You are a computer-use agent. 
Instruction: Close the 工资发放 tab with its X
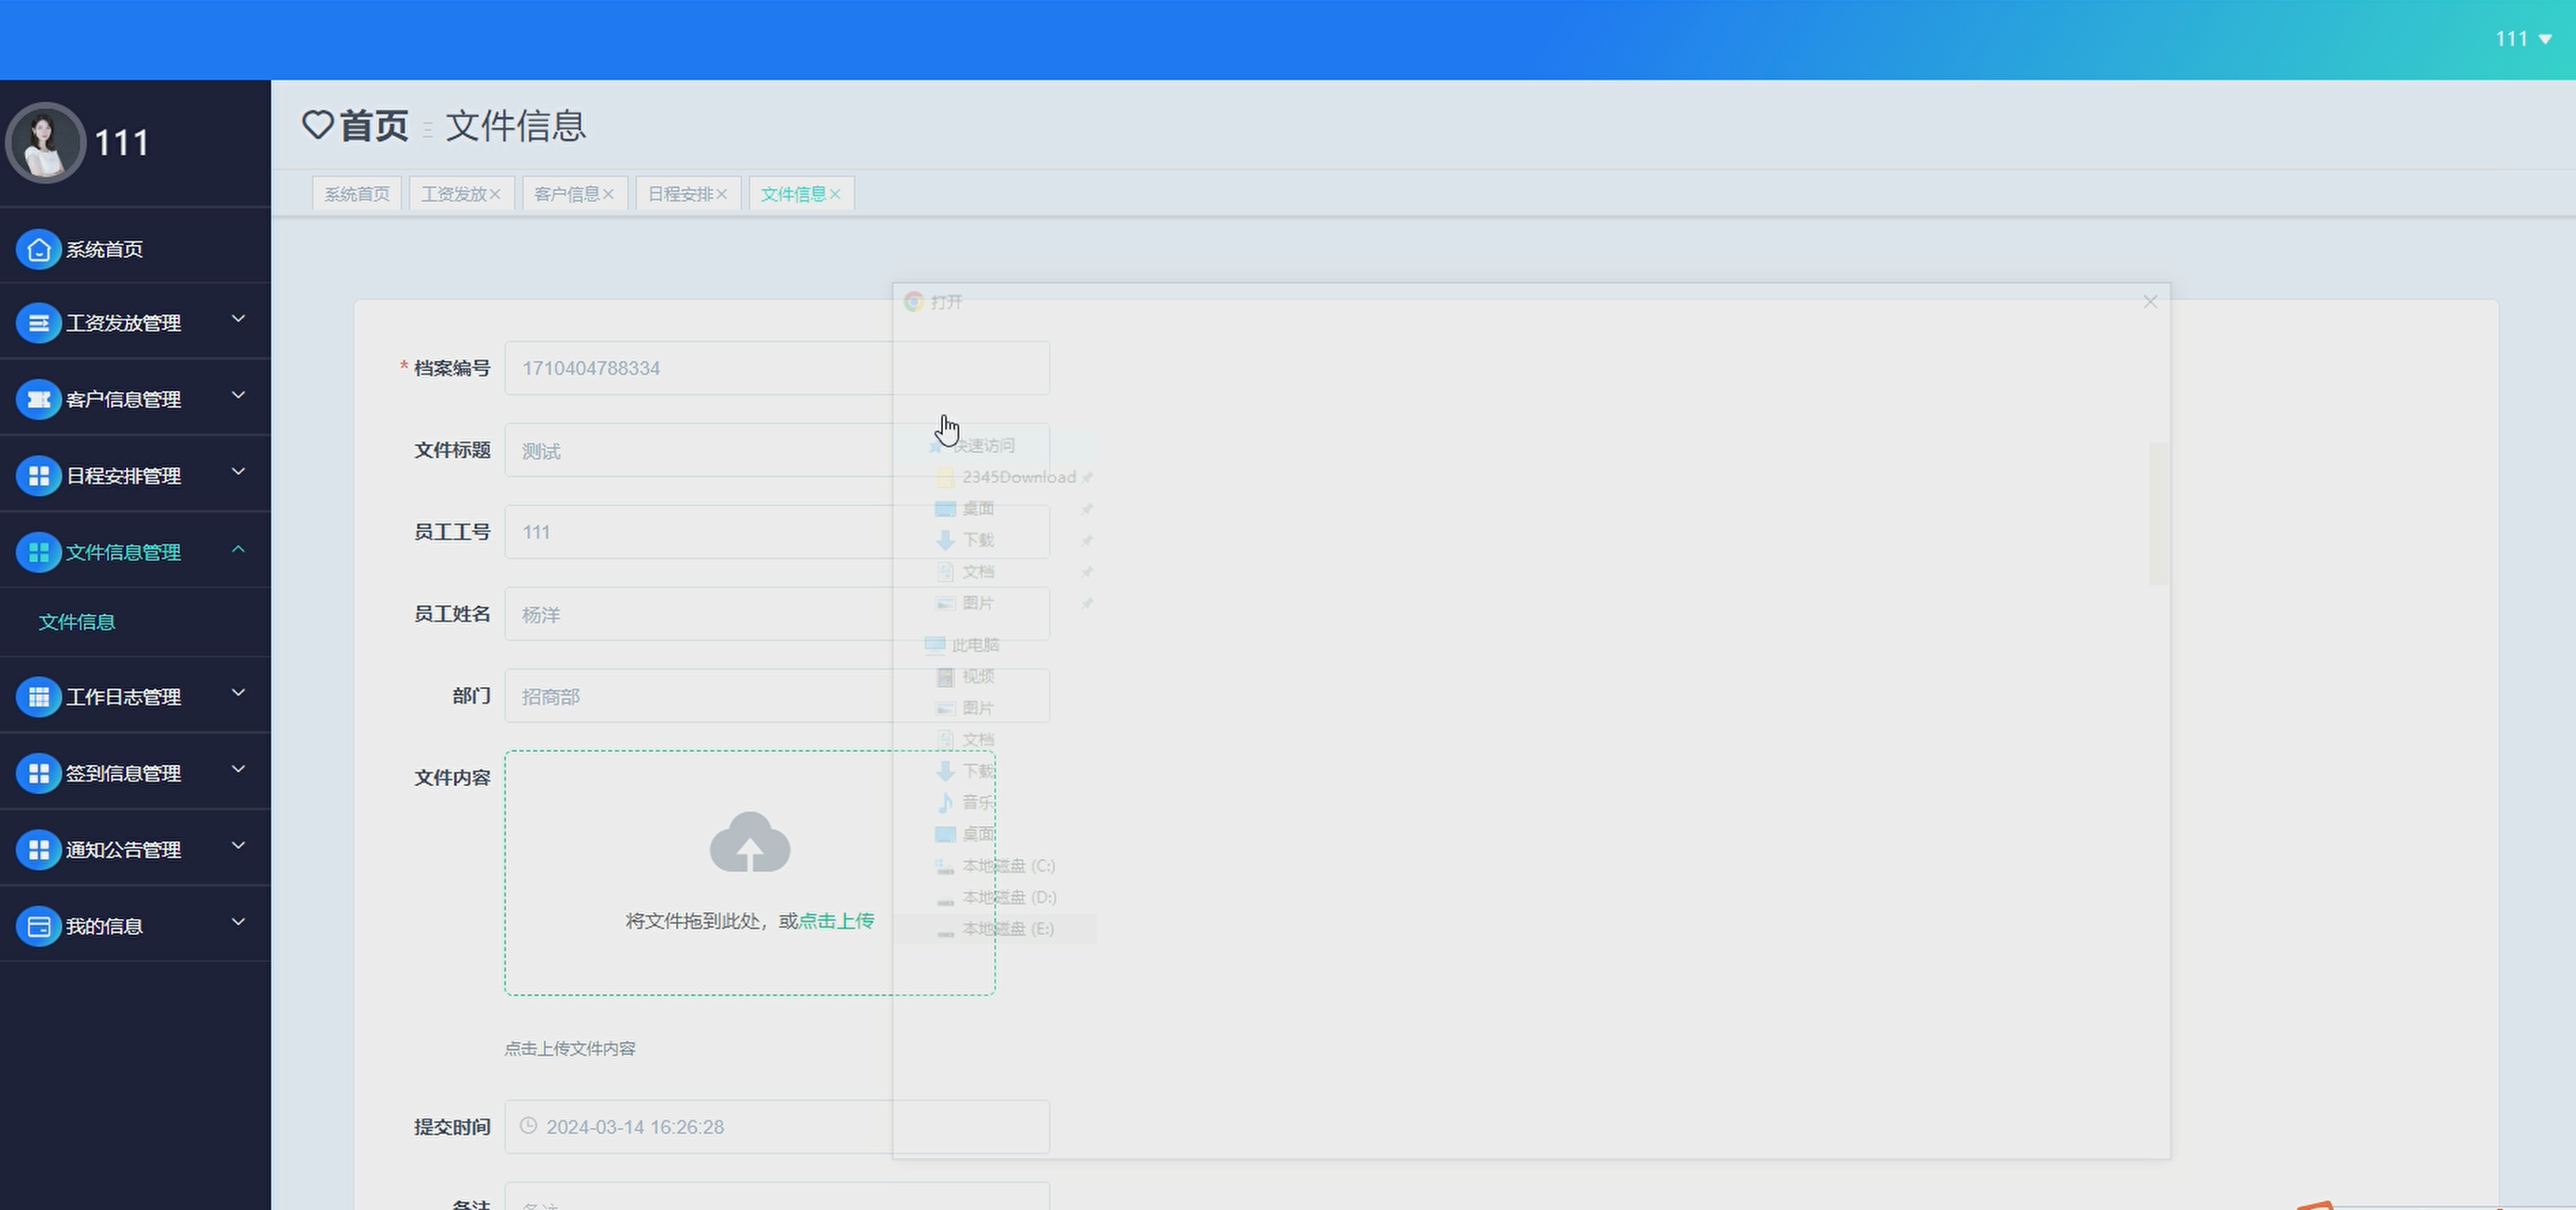495,194
